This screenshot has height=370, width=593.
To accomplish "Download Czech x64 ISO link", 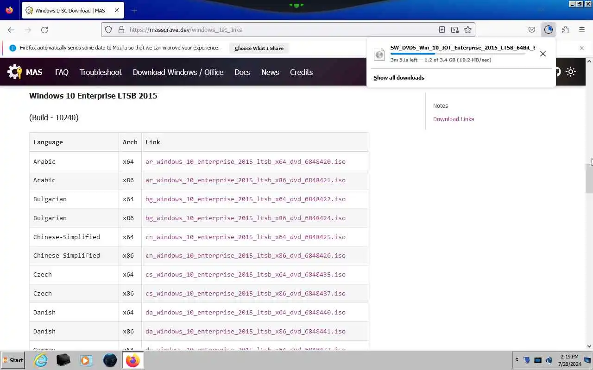I will pos(246,274).
